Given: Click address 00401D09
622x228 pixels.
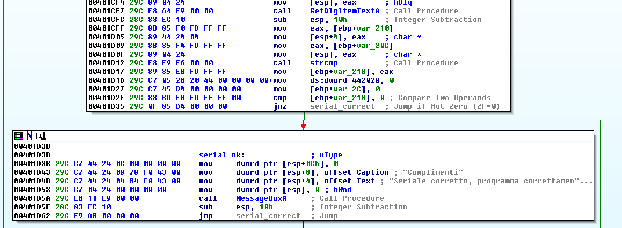Looking at the screenshot, I should (x=106, y=46).
